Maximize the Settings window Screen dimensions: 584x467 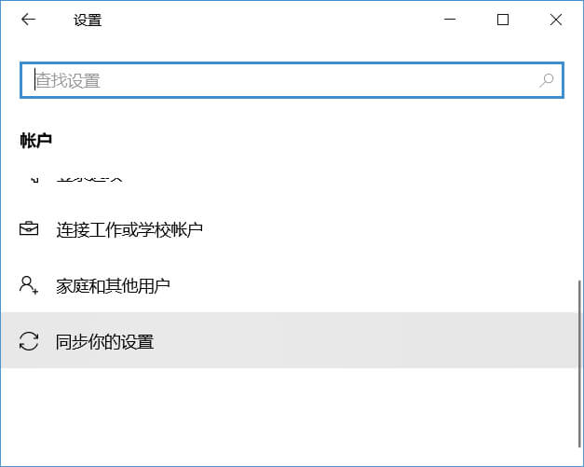click(x=503, y=20)
